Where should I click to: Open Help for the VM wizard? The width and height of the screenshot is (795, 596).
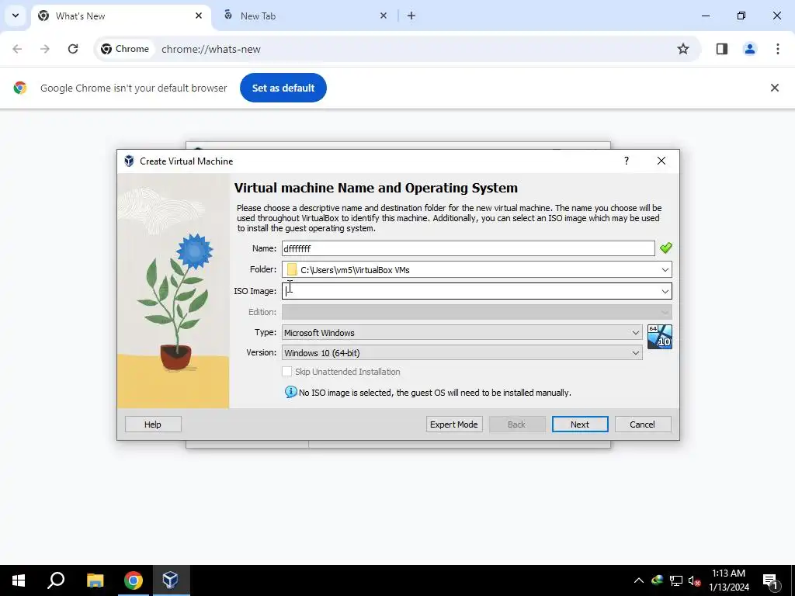pyautogui.click(x=153, y=424)
